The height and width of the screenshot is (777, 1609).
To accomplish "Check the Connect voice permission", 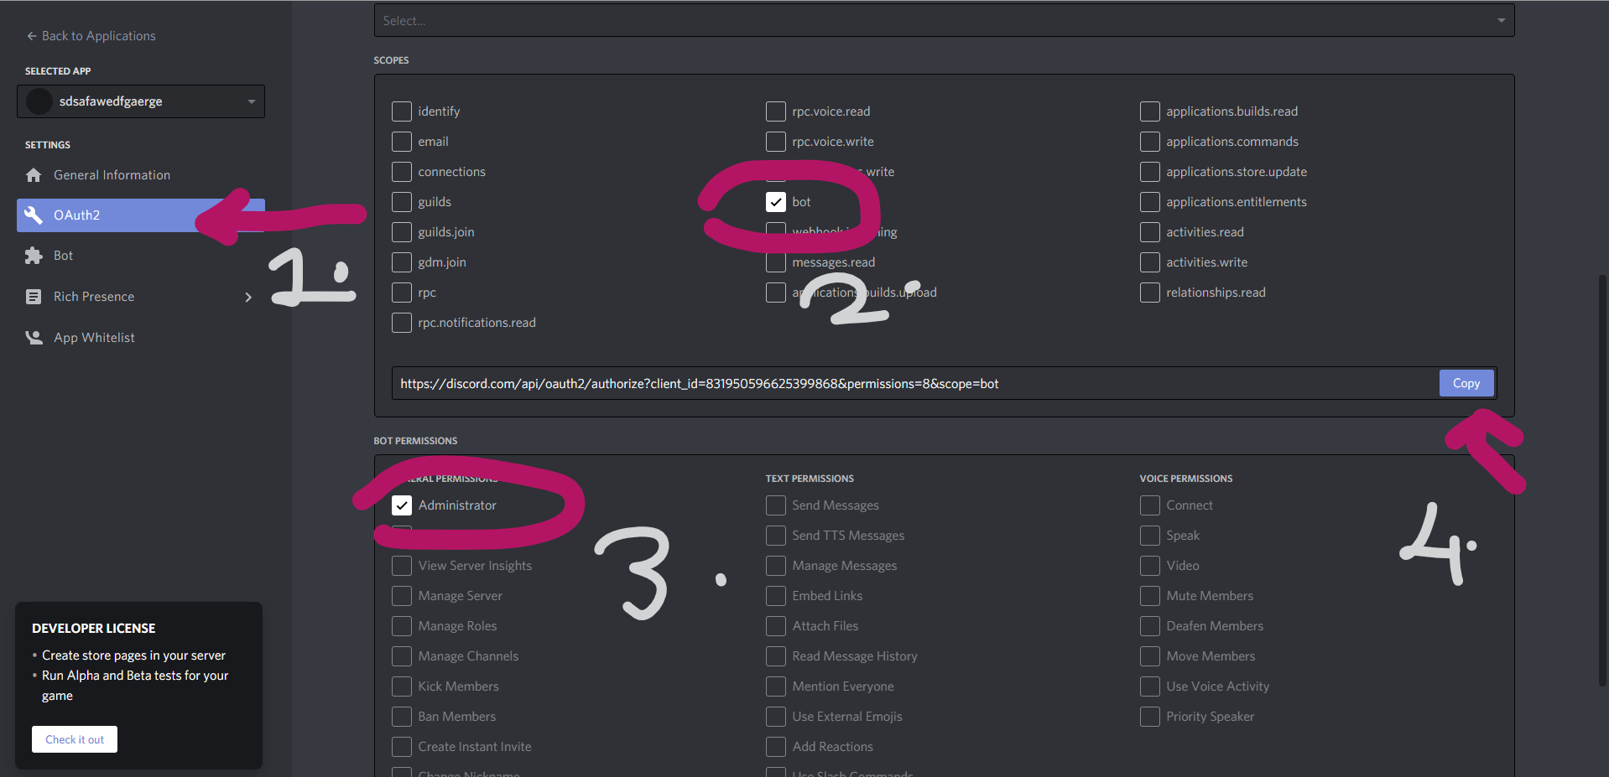I will [x=1150, y=505].
